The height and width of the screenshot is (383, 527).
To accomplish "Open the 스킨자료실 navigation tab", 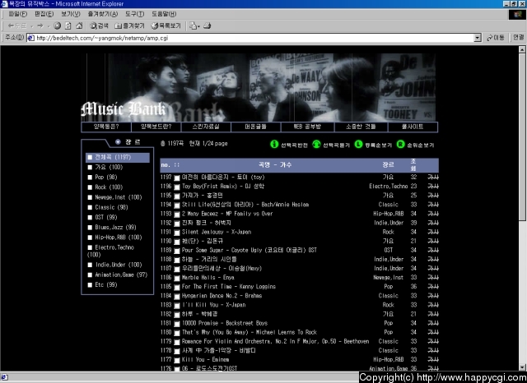I will coord(206,127).
